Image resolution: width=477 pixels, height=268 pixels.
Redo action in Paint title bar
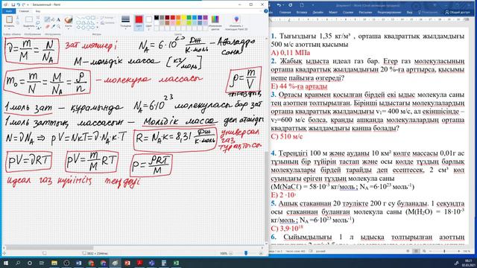point(23,4)
